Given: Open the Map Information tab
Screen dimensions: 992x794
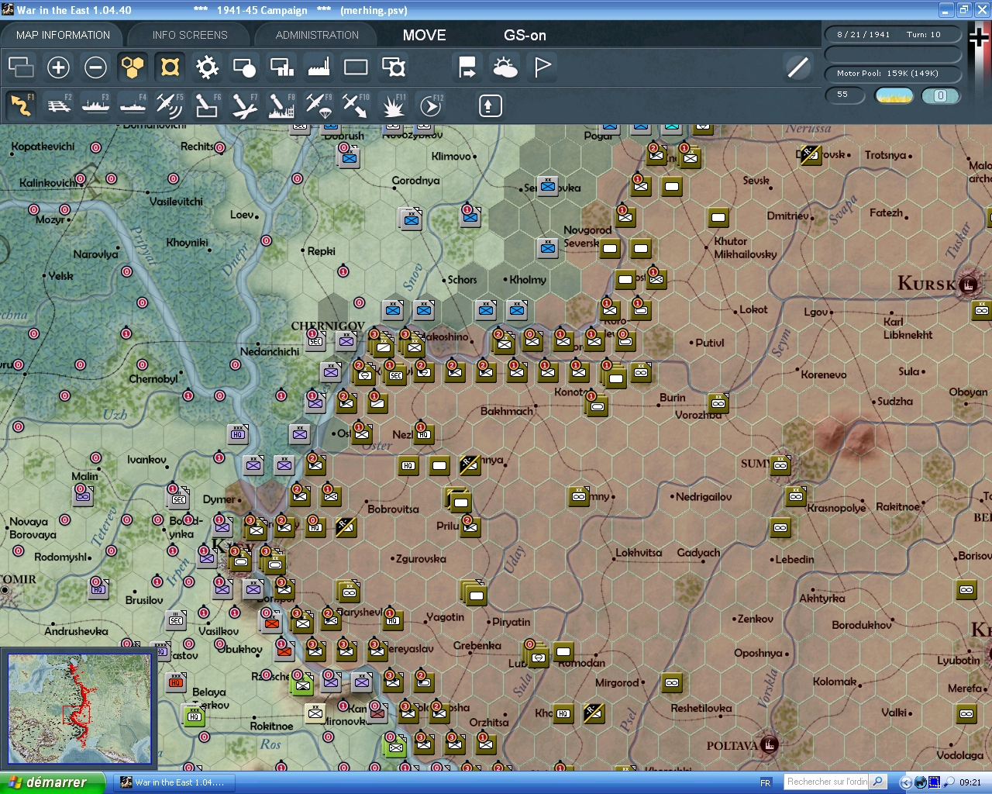Looking at the screenshot, I should tap(63, 35).
